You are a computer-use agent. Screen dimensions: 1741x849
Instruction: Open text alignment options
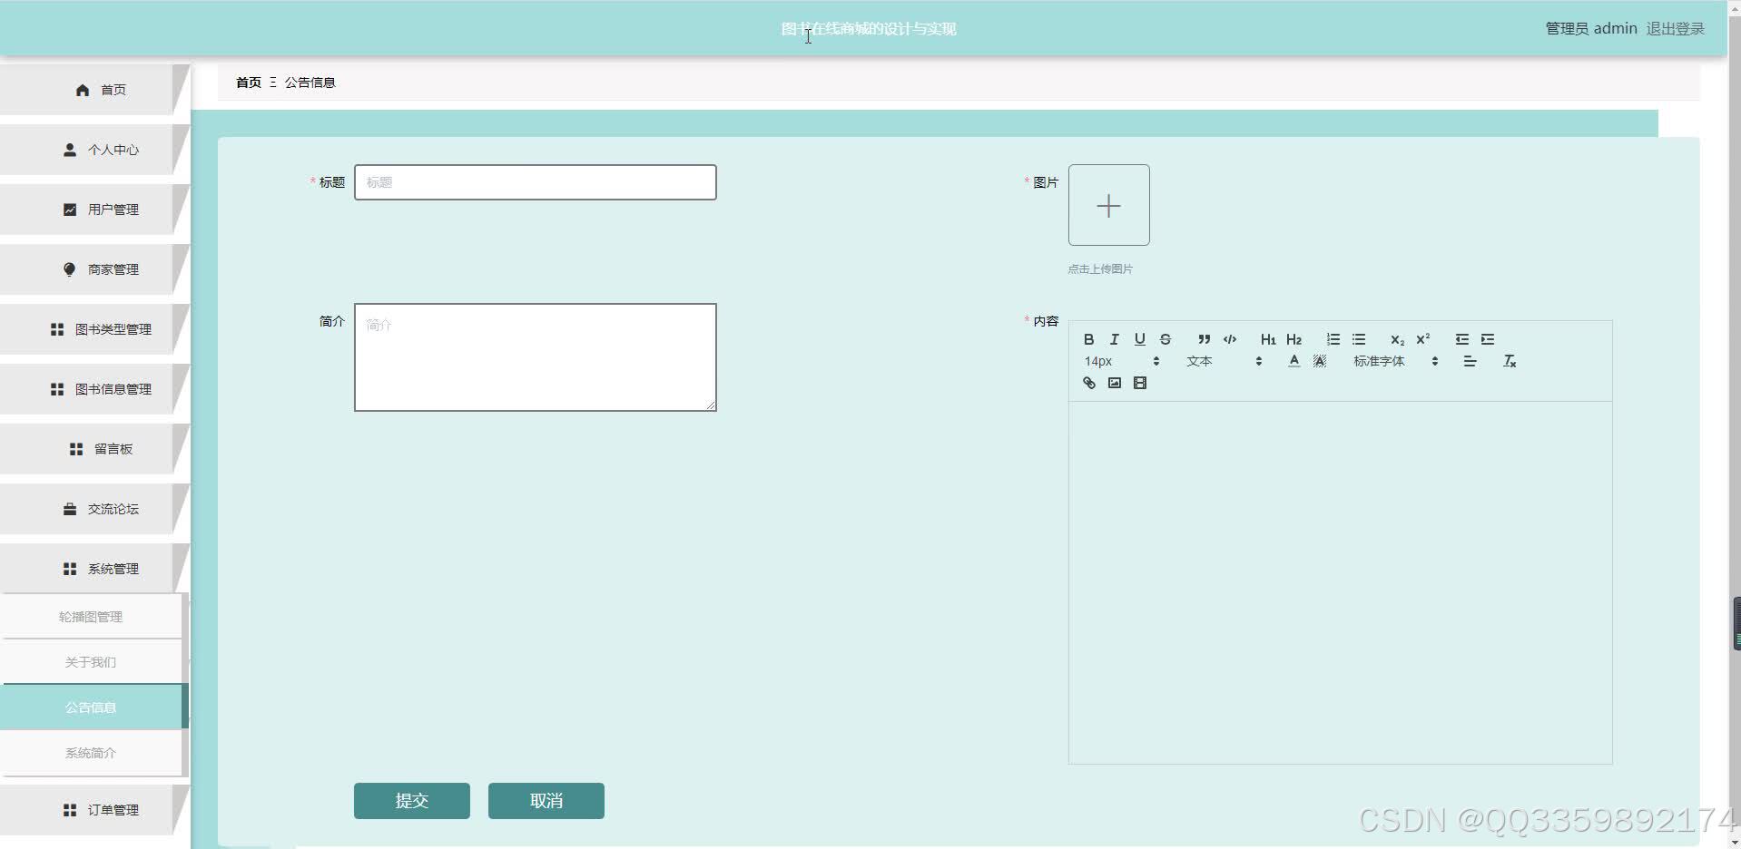point(1471,361)
